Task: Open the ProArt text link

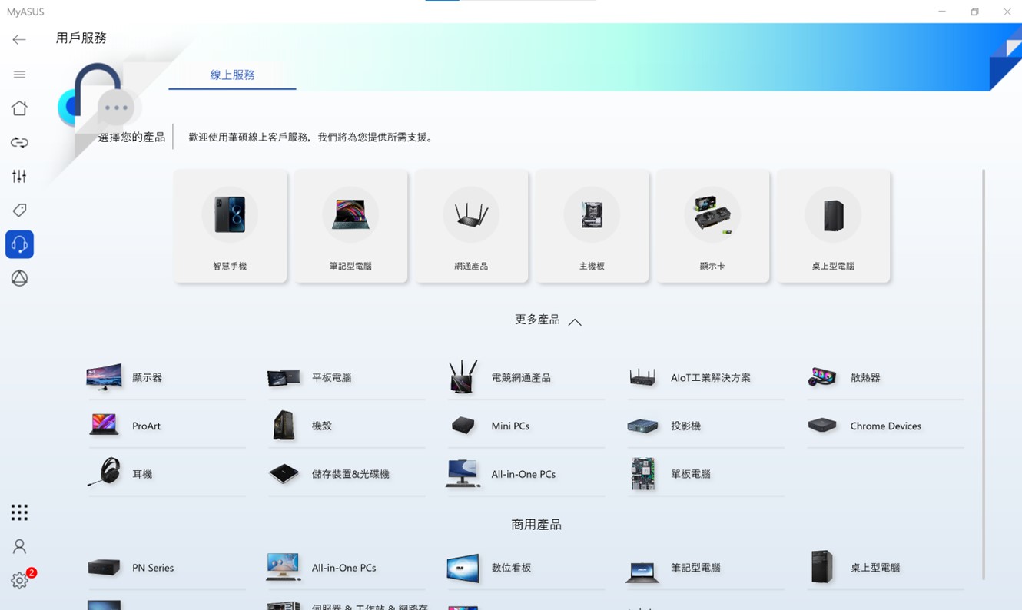Action: pyautogui.click(x=146, y=426)
